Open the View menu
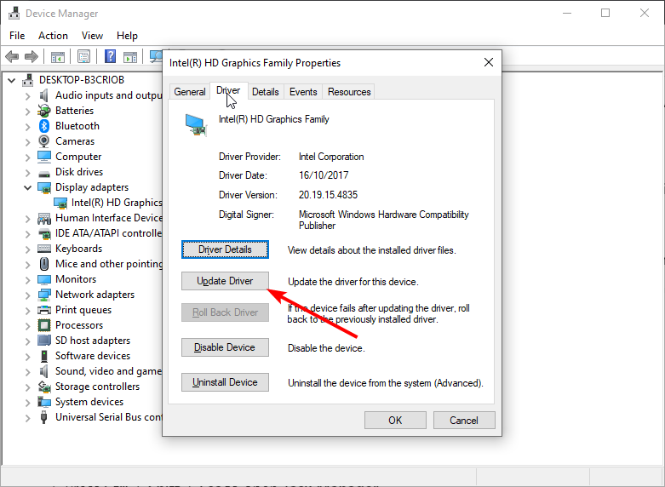This screenshot has height=487, width=665. pyautogui.click(x=92, y=36)
